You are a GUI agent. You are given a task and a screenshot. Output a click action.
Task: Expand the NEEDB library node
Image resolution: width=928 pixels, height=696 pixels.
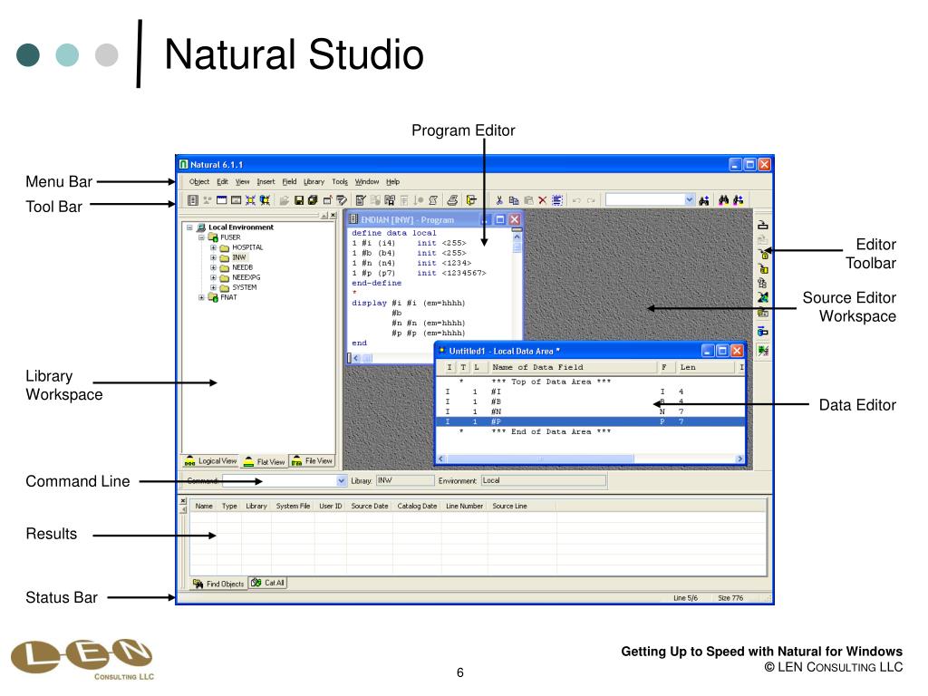click(213, 267)
